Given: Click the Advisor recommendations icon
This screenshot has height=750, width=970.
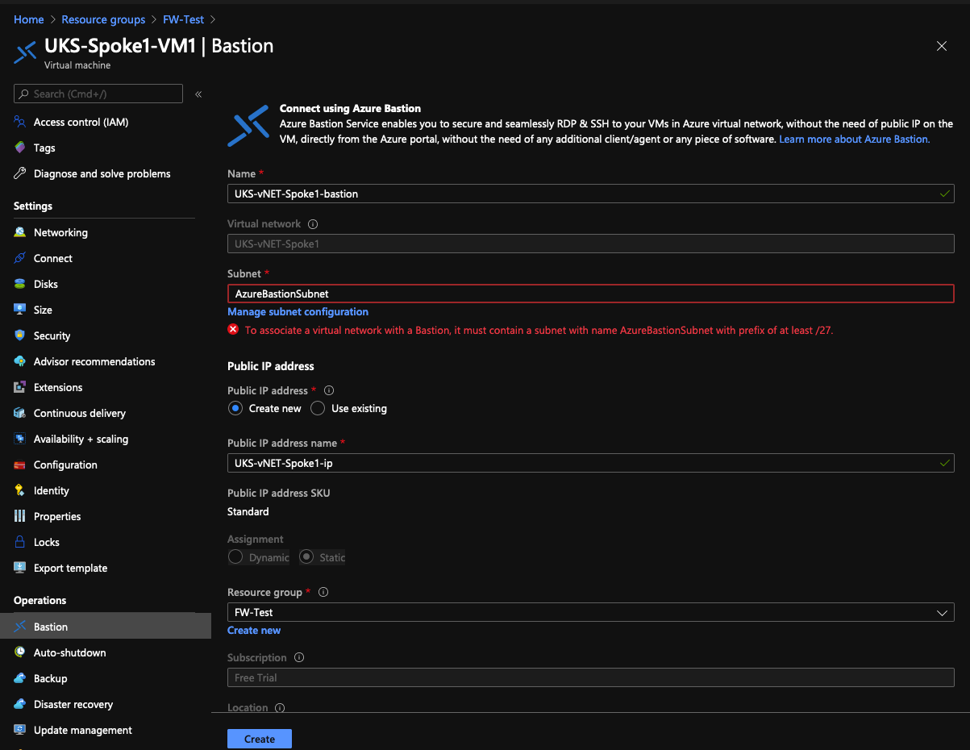Looking at the screenshot, I should pos(20,361).
